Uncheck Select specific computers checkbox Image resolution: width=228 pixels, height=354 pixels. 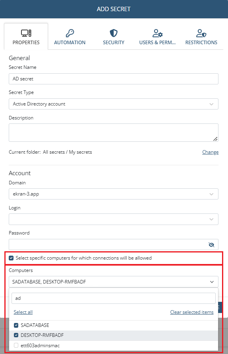(11, 258)
